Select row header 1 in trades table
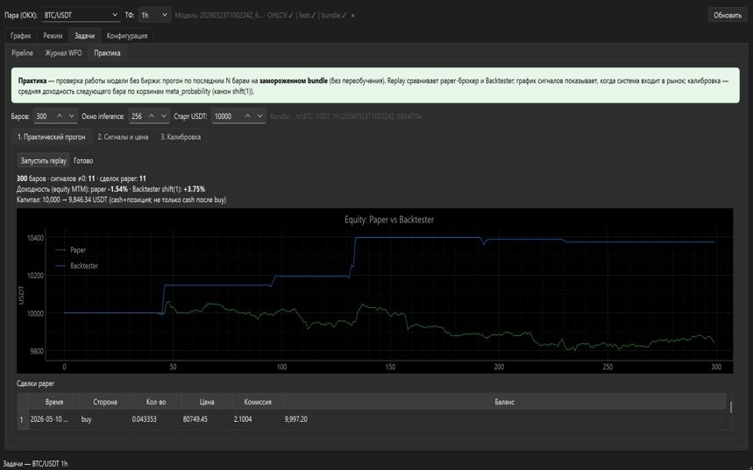Screen dimensions: 753x470 23,419
